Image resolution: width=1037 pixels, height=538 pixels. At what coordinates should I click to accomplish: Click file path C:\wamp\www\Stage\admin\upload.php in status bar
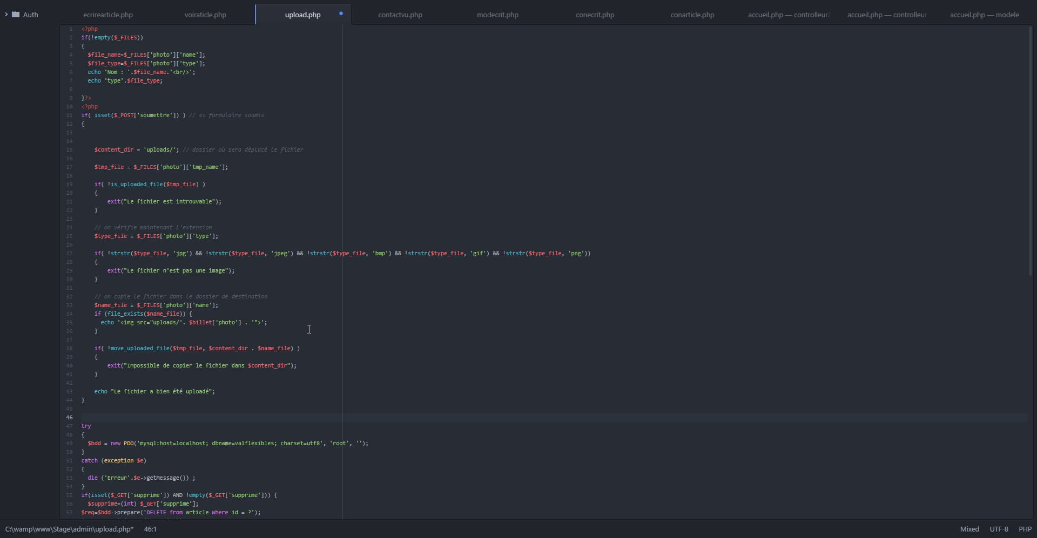tap(69, 529)
